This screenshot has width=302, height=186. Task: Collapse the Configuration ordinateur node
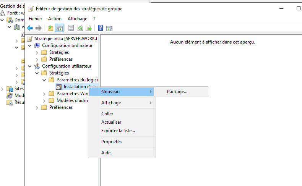[x=30, y=45]
